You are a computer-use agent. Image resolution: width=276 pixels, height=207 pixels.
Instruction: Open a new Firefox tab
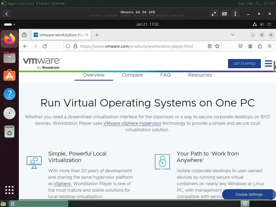(x=97, y=35)
